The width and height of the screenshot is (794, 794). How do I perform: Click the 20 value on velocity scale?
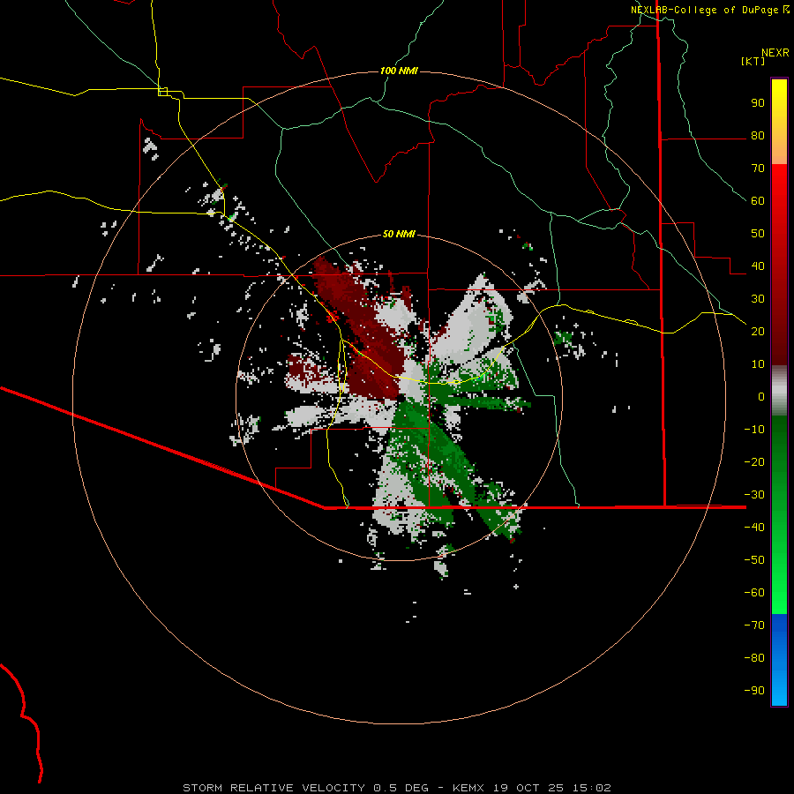pos(758,331)
